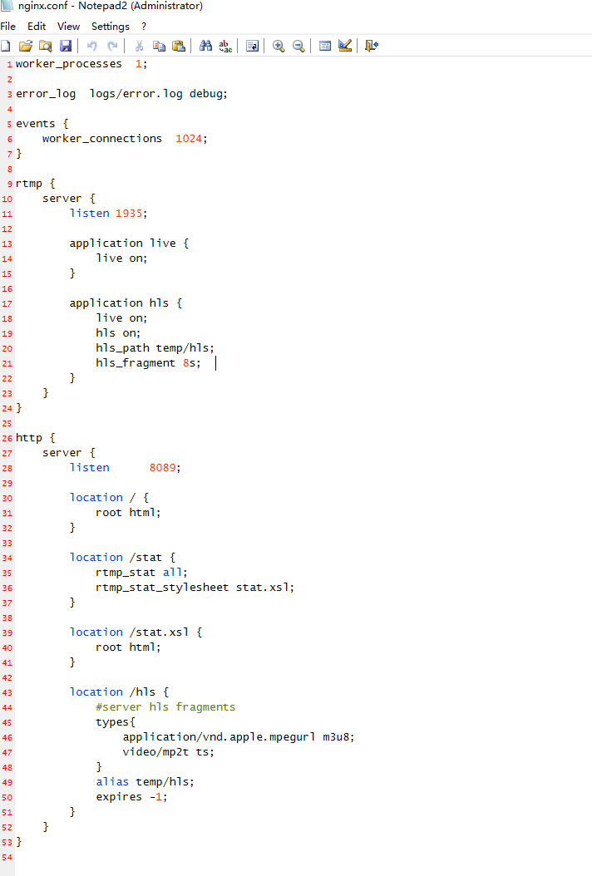Image resolution: width=592 pixels, height=876 pixels.
Task: Click the port number '1935'
Action: click(129, 214)
